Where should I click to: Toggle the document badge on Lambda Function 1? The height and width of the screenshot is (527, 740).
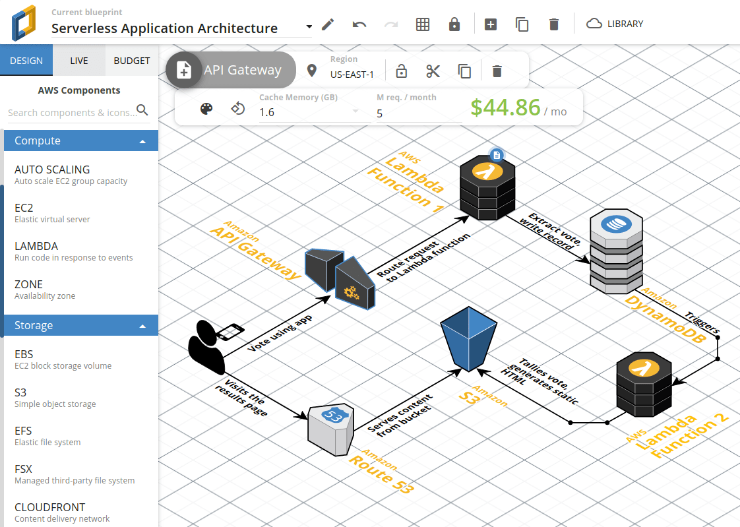pos(496,154)
